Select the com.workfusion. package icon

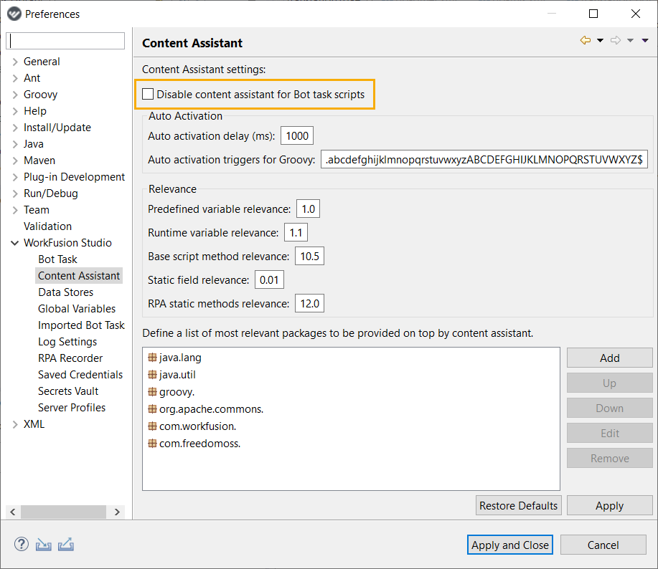(x=152, y=426)
